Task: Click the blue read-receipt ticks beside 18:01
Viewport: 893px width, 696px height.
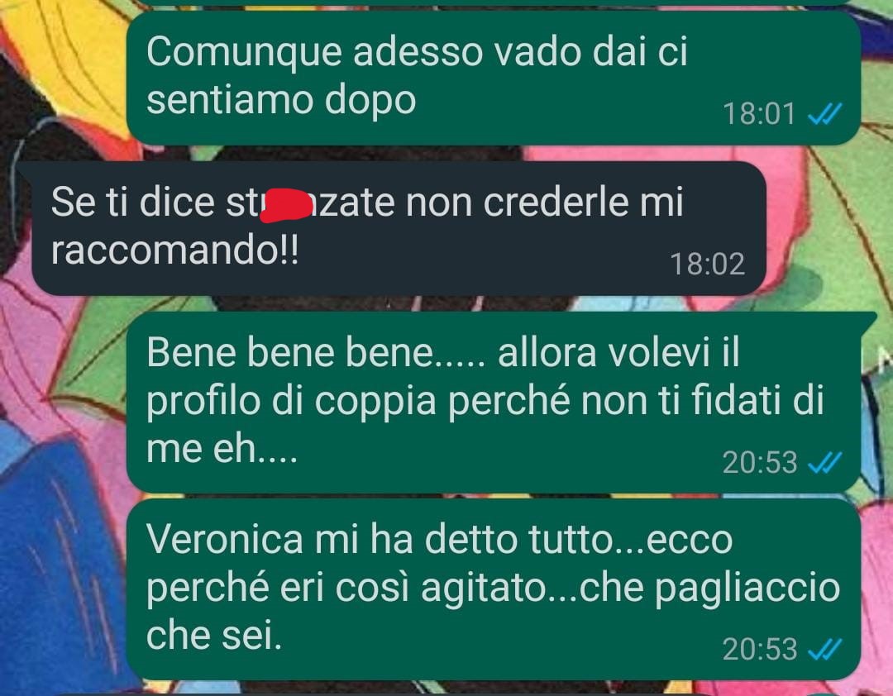Action: pos(824,114)
